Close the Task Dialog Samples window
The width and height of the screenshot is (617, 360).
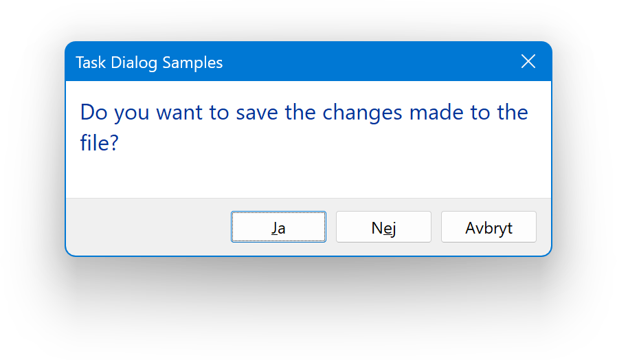[x=528, y=62]
